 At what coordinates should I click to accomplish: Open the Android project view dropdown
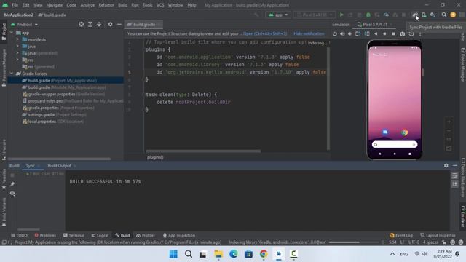point(25,24)
